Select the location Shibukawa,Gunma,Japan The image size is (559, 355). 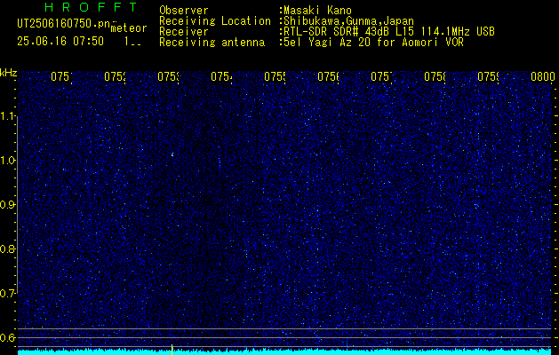[x=347, y=21]
